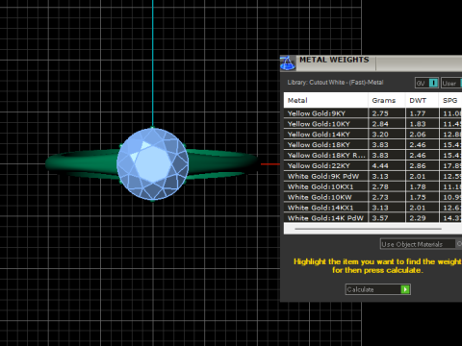This screenshot has width=462, height=346.
Task: Select the Yellow Gold:18KY row
Action: [372, 144]
